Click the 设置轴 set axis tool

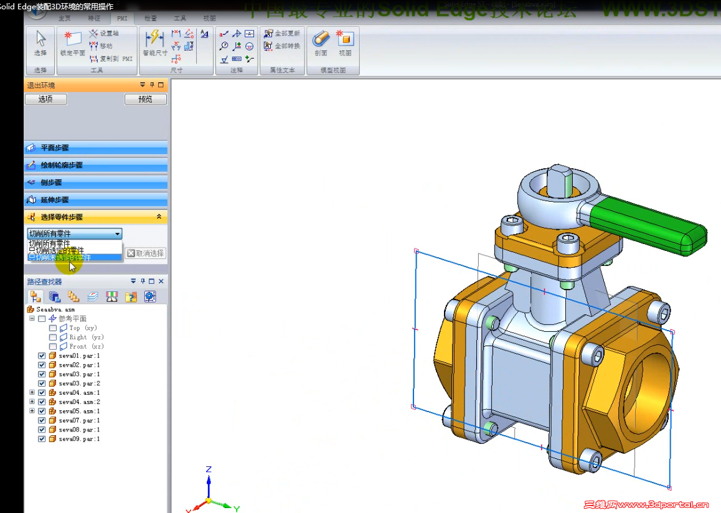104,33
